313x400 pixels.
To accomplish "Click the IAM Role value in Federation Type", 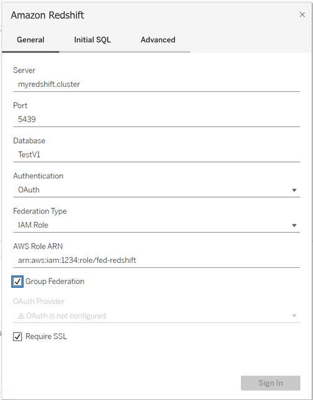I will (x=33, y=225).
